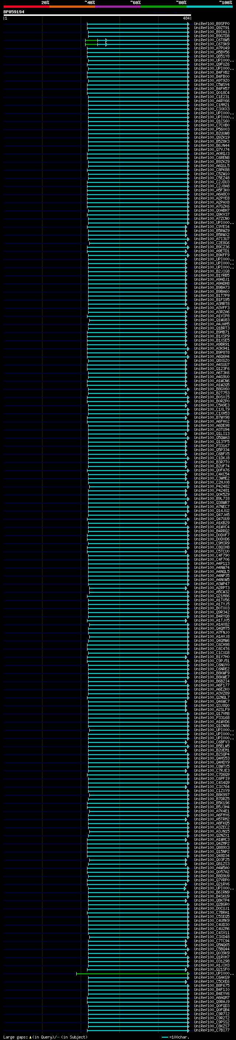Select hit label UniRef100_B2UUW8
The height and width of the screenshot is (1040, 236).
(x=211, y=133)
